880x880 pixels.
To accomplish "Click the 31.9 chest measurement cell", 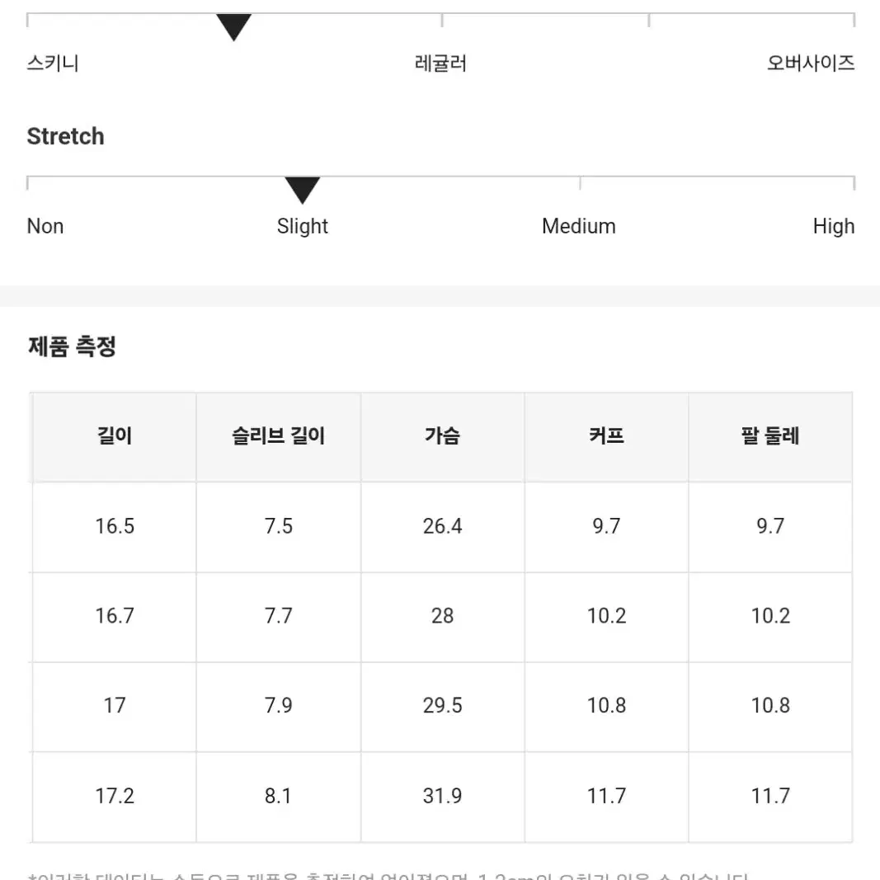I will 442,797.
